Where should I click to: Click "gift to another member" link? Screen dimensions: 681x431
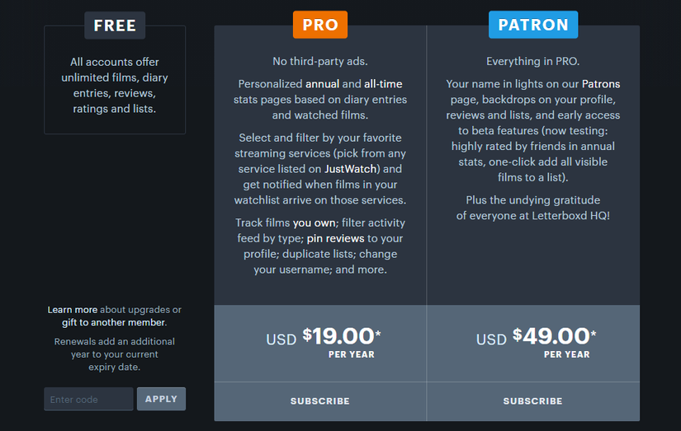(114, 322)
